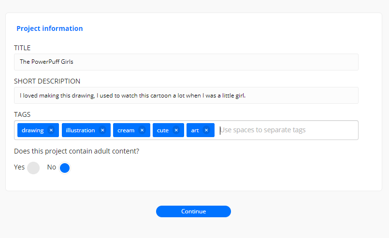The width and height of the screenshot is (389, 238).
Task: Click the drawing tag chip
Action: [x=38, y=130]
